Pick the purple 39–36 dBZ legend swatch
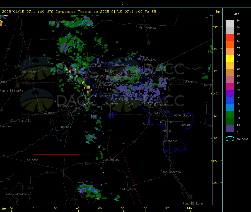 tap(230, 94)
